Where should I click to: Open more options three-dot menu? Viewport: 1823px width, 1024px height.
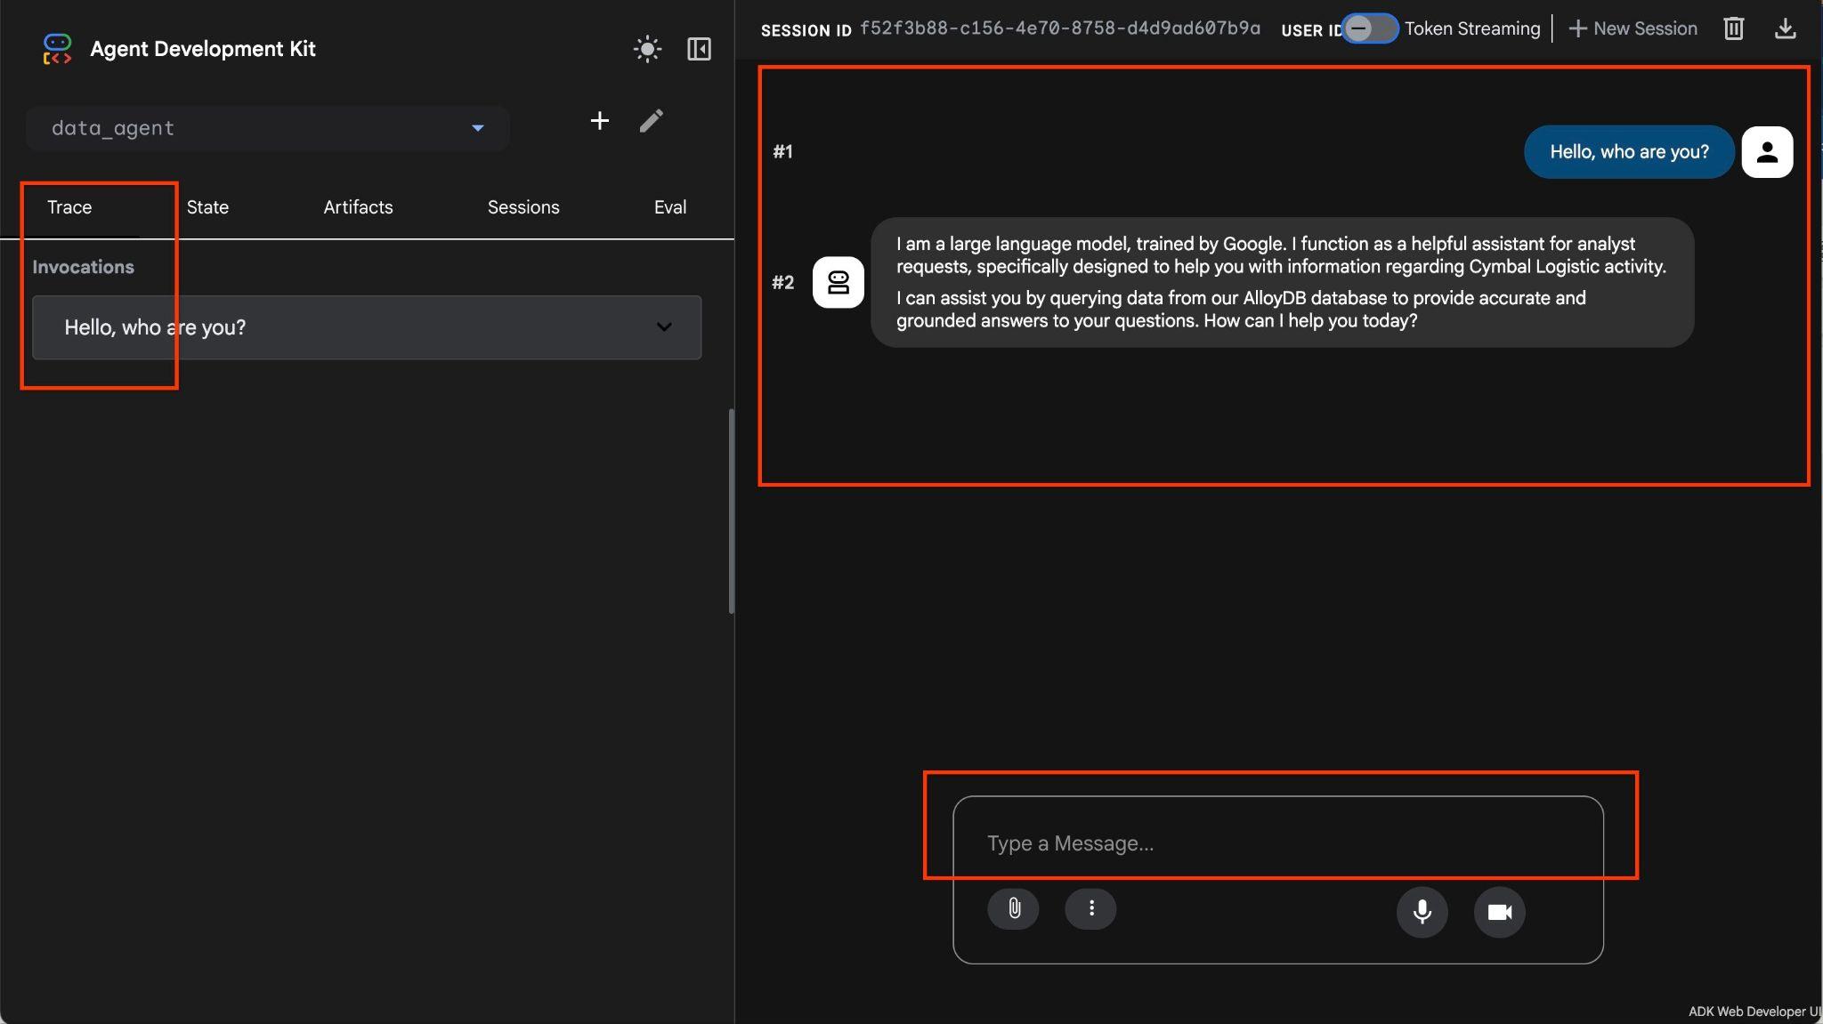click(x=1090, y=908)
